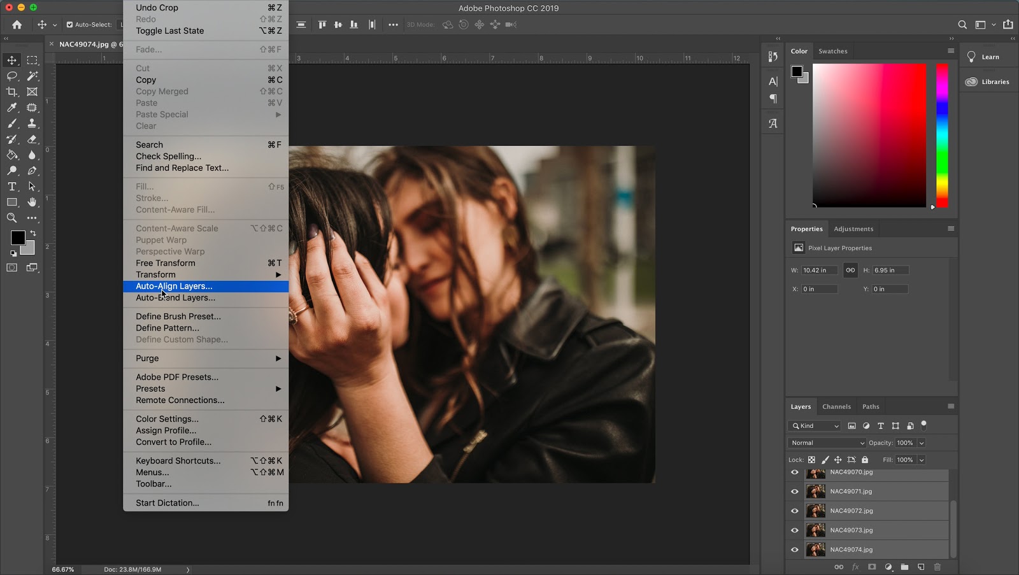Screen dimensions: 1019x575
Task: Hide the NAC49073.jpg layer
Action: pyautogui.click(x=794, y=530)
